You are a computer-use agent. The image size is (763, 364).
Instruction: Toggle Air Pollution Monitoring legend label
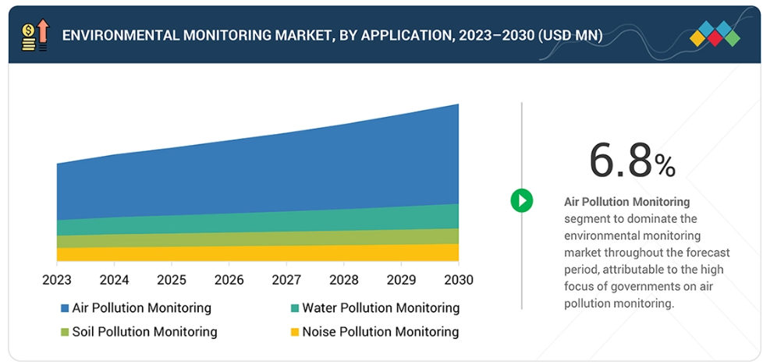(141, 308)
